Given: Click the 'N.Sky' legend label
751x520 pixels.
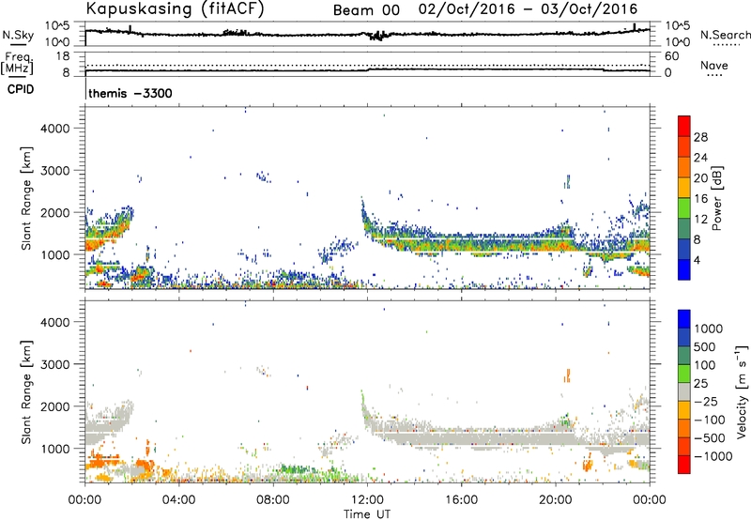Looking at the screenshot, I should (18, 35).
